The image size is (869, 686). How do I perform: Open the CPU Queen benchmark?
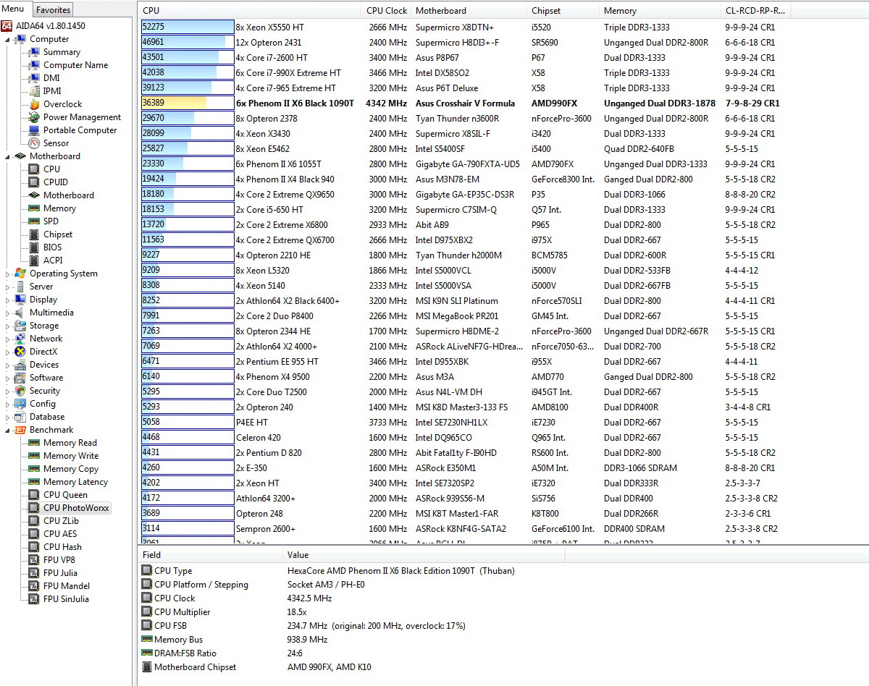click(65, 495)
